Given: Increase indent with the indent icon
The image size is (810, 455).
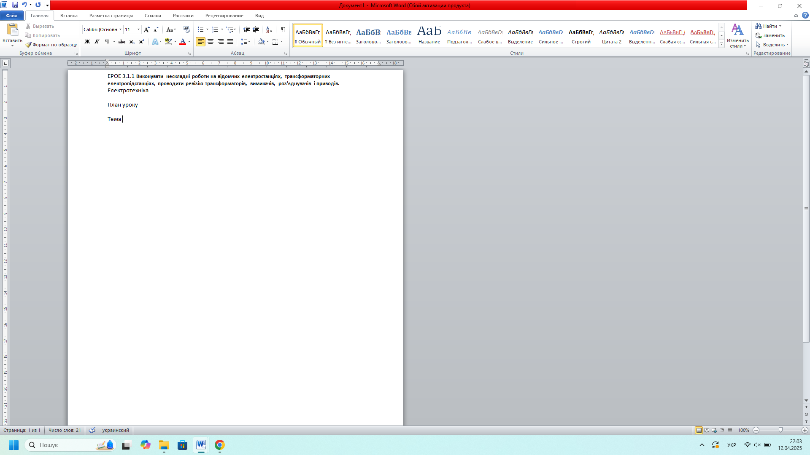Looking at the screenshot, I should [x=256, y=29].
